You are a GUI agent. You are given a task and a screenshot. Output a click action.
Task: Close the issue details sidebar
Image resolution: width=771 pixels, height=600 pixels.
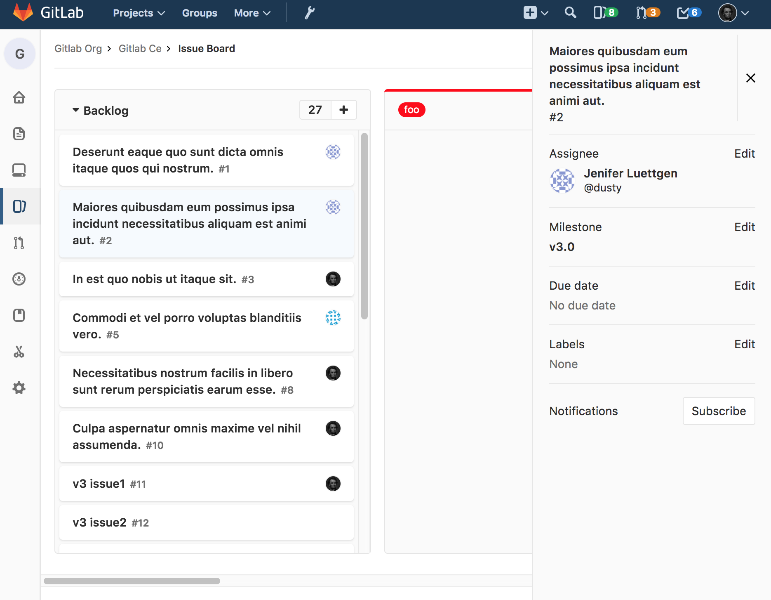tap(750, 78)
